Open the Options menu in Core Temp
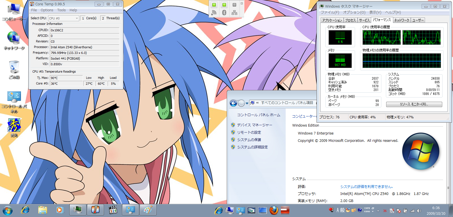453x217 pixels. [x=47, y=10]
